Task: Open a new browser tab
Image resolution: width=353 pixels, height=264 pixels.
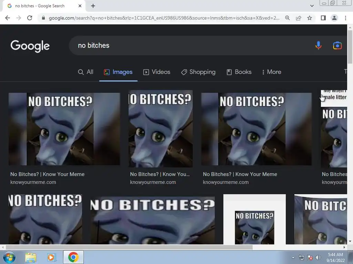Action: click(93, 6)
